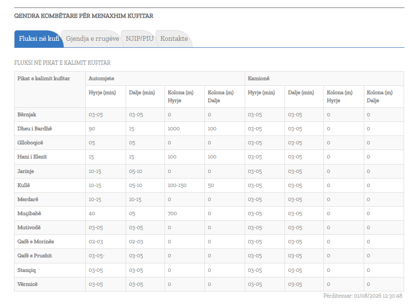The width and height of the screenshot is (420, 307).
Task: Click Dheu i Bardhë exit time 15
Action: point(132,128)
